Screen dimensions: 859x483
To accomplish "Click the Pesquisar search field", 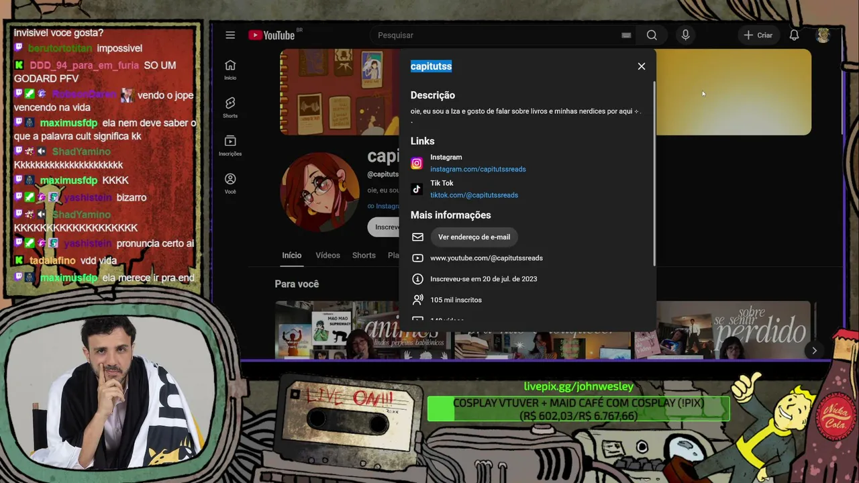I will (x=497, y=35).
